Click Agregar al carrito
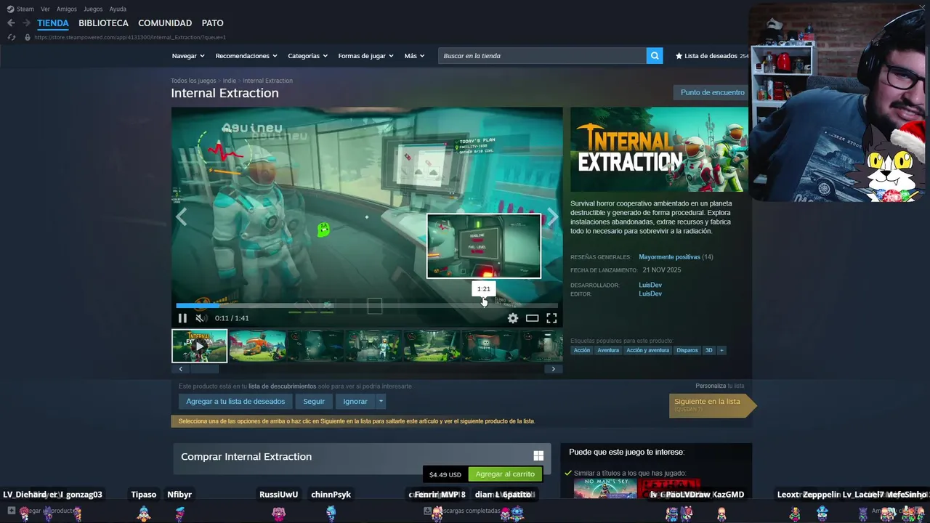The image size is (930, 523). tap(505, 474)
